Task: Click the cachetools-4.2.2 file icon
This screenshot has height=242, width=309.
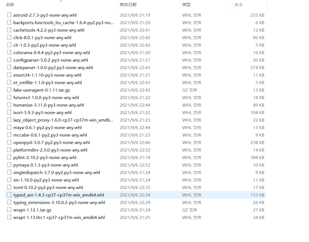Action: (9, 30)
